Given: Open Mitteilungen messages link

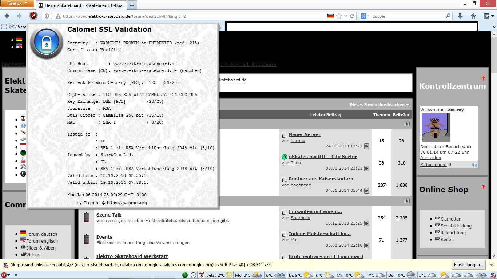Looking at the screenshot, I should pos(433,165).
